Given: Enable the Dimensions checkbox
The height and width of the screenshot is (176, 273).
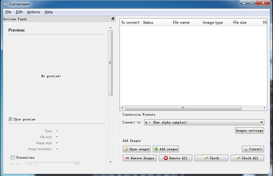Looking at the screenshot, I should click(13, 157).
